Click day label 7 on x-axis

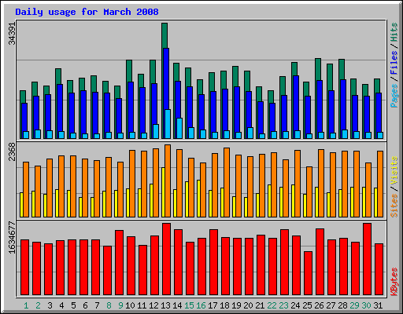click(x=97, y=305)
